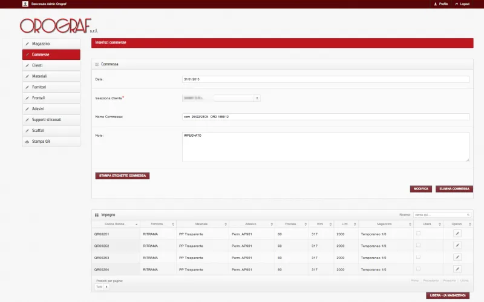484x302 pixels.
Task: Tick the Libera checkbox for QR00254
Action: coord(418,269)
